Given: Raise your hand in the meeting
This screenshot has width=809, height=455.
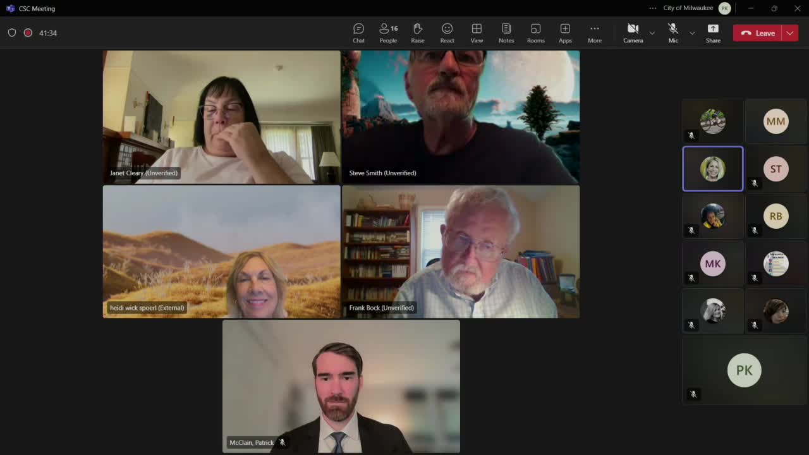Looking at the screenshot, I should click(418, 33).
